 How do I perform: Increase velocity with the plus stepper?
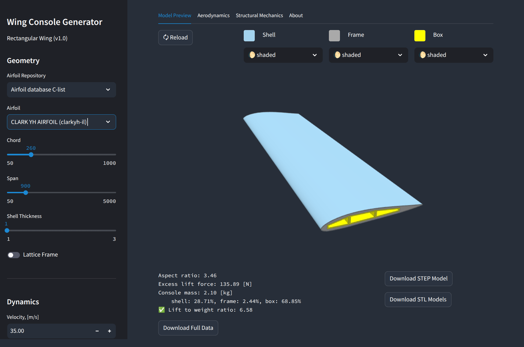109,331
